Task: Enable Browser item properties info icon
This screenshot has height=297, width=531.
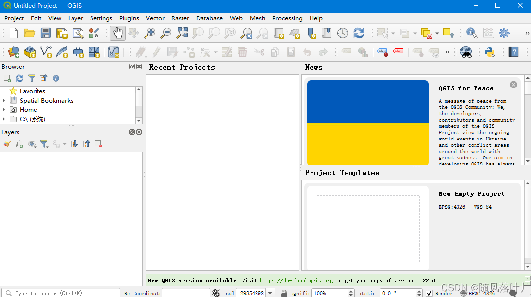Action: point(56,78)
